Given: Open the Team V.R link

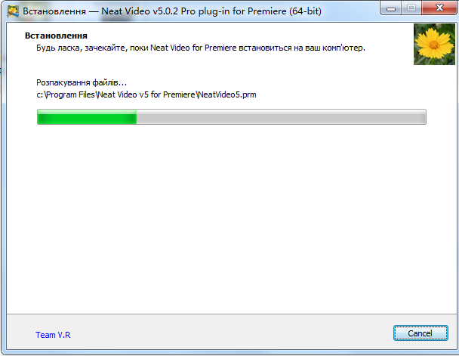Looking at the screenshot, I should 53,335.
